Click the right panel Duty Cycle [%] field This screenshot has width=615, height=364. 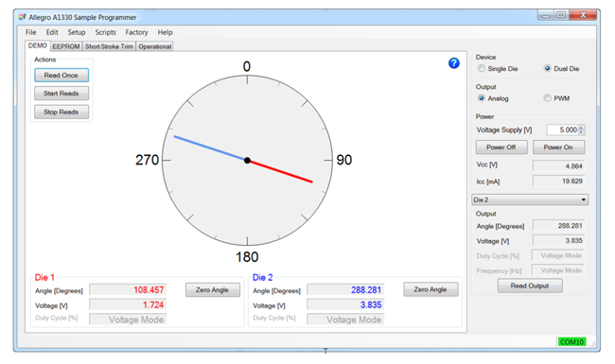click(558, 255)
